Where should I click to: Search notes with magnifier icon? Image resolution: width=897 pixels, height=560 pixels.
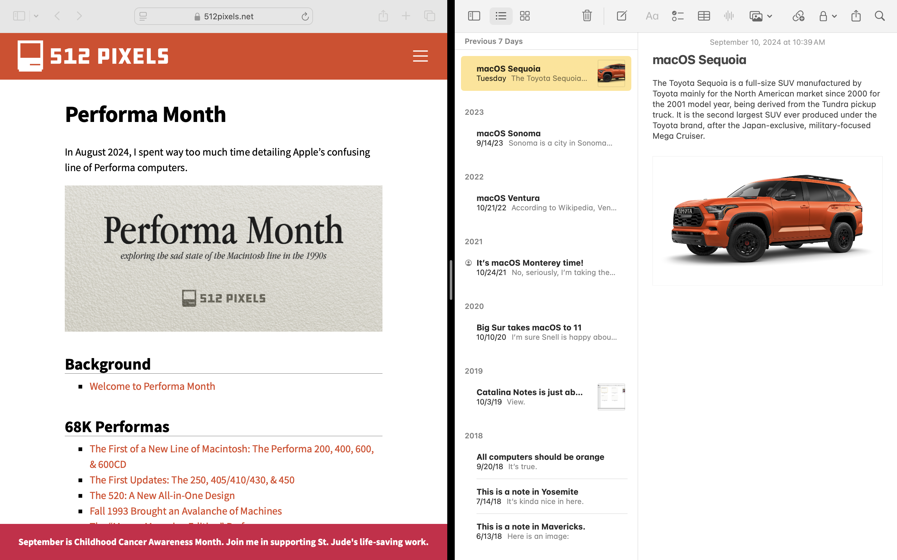[x=880, y=16]
